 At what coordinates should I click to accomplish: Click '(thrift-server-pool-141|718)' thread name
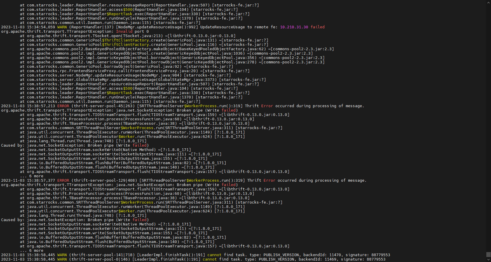[x=102, y=255]
